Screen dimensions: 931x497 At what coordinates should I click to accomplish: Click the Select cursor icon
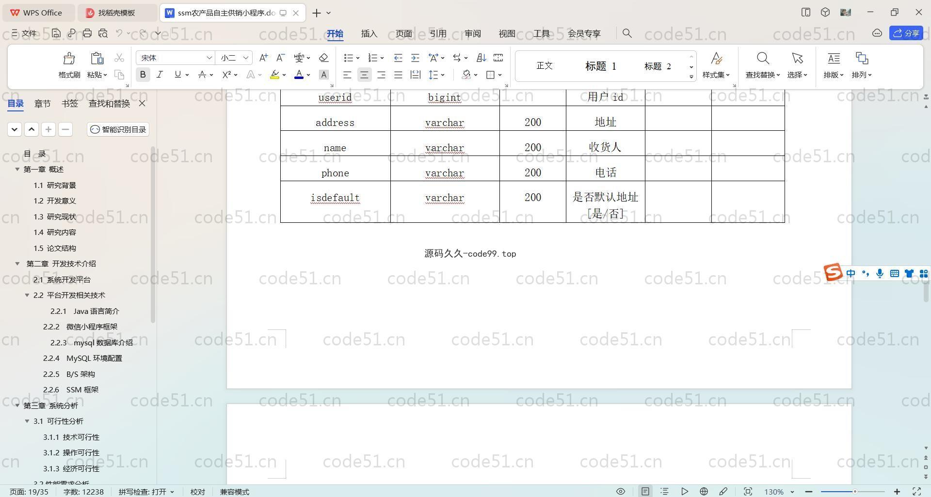coord(797,59)
